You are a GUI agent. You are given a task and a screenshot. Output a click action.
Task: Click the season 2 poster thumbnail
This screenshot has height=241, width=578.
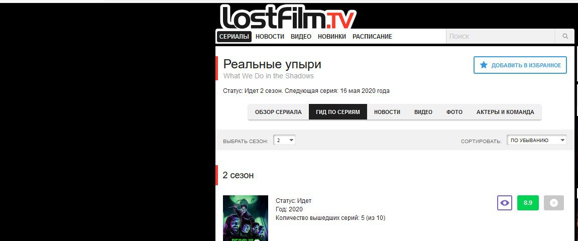(x=246, y=218)
